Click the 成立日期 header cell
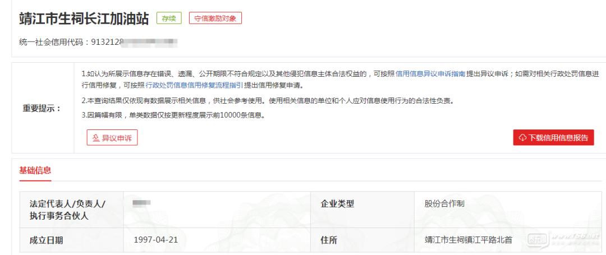The width and height of the screenshot is (606, 255). click(46, 240)
